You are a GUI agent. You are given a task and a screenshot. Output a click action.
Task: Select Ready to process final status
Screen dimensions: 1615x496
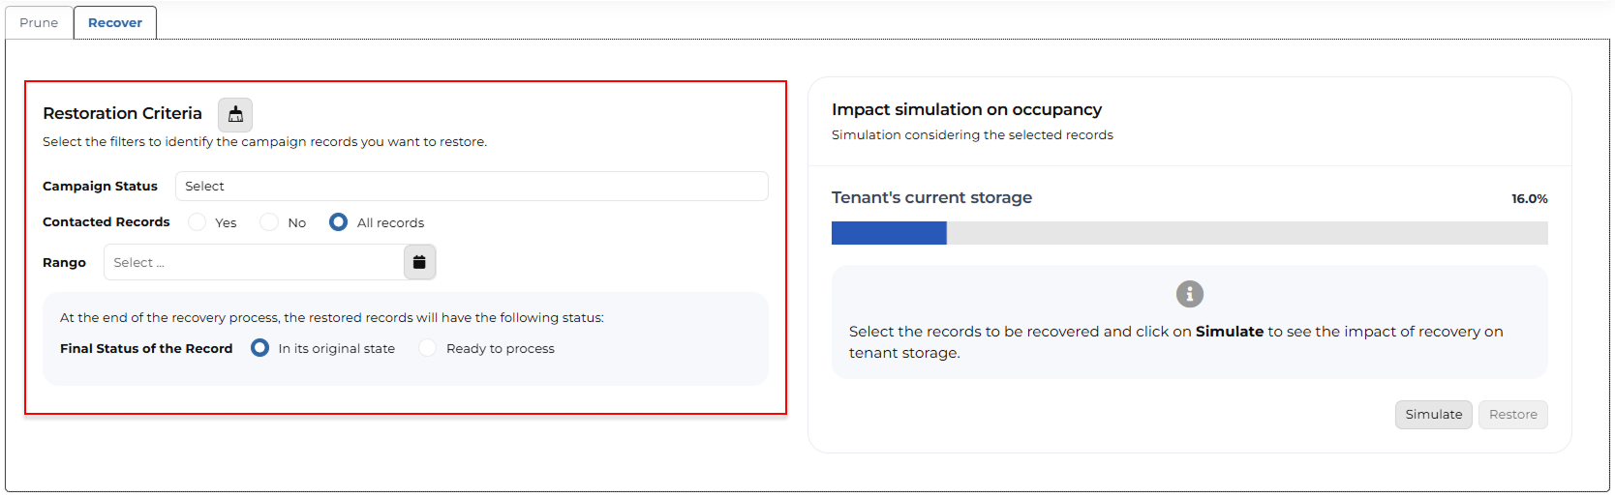[x=428, y=348]
